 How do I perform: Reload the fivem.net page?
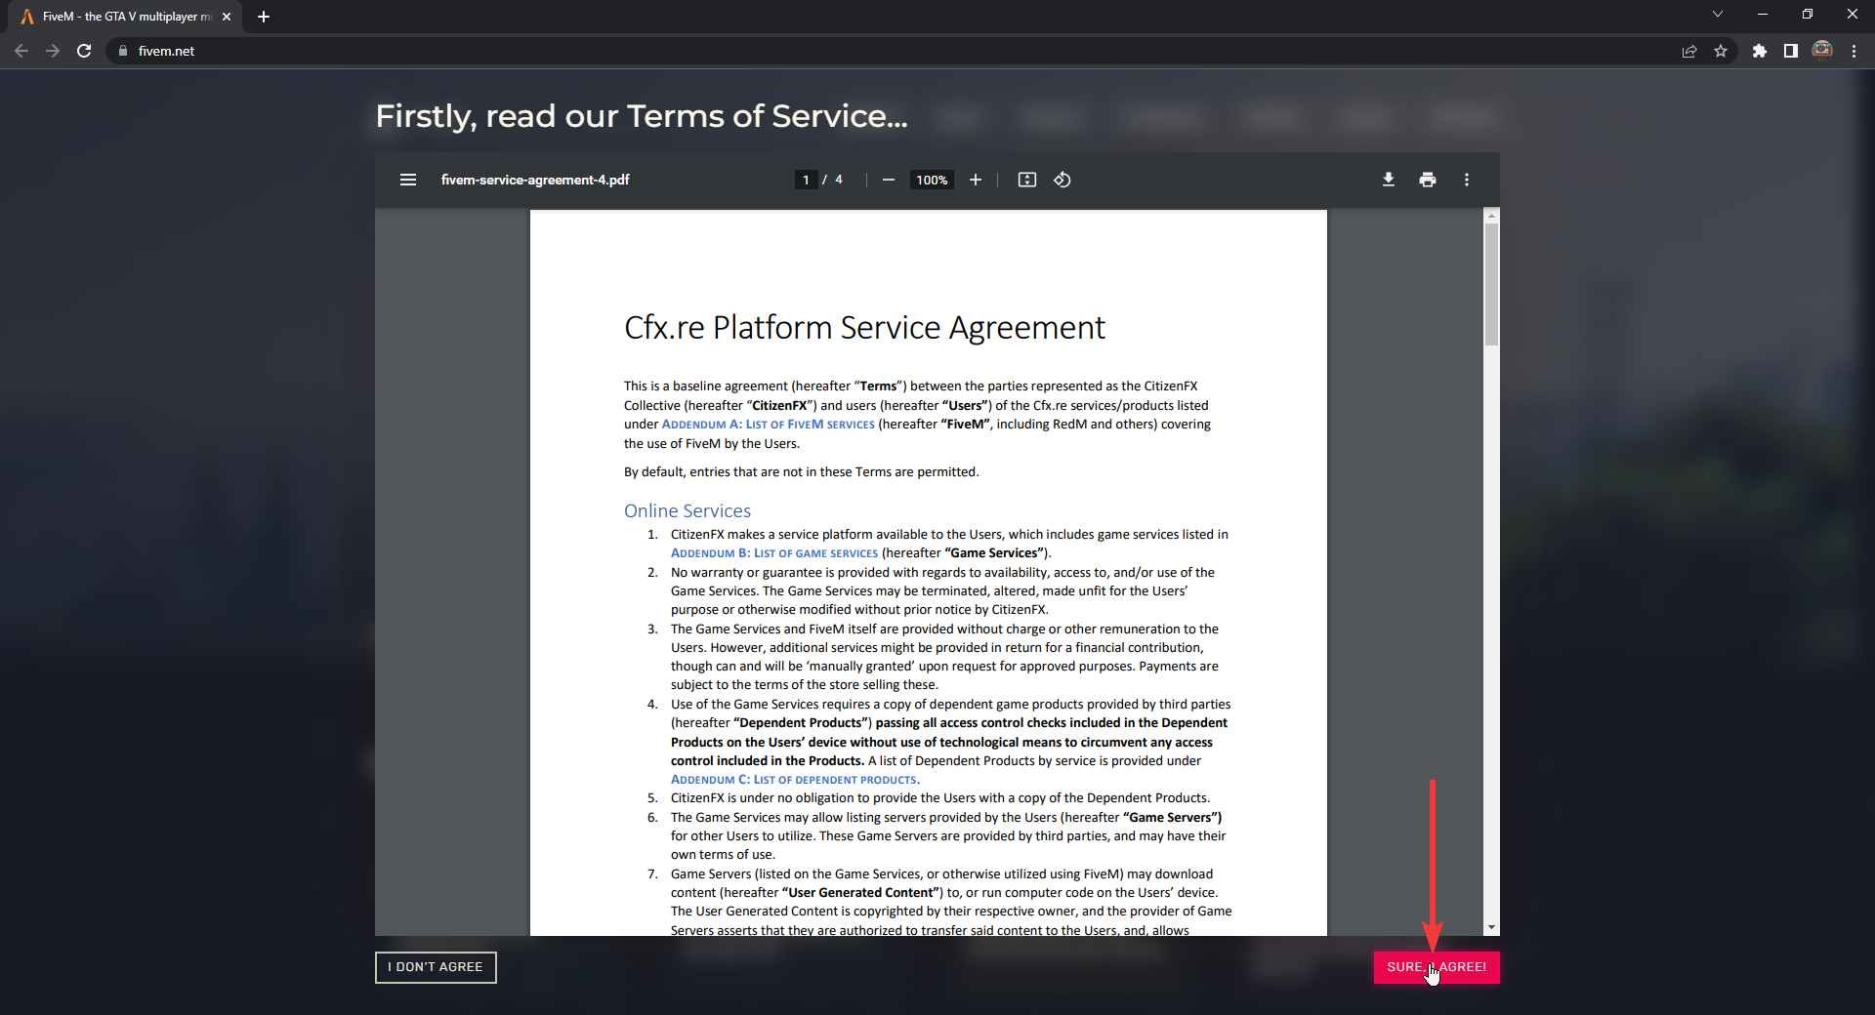tap(84, 51)
